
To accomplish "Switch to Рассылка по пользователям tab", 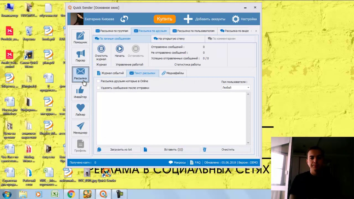I will click(193, 31).
